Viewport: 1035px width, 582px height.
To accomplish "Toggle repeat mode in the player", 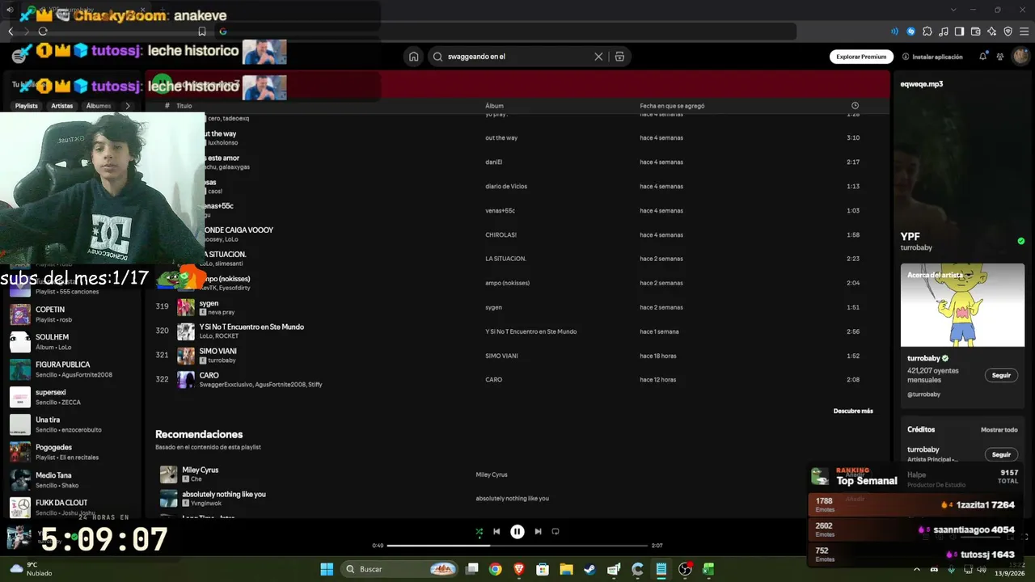I will click(x=556, y=532).
